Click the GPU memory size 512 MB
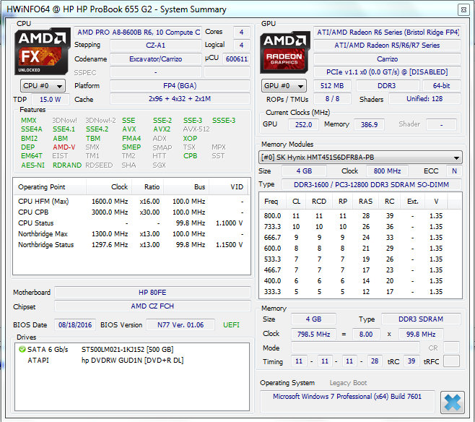Viewport: 475px width, 422px height. click(332, 86)
